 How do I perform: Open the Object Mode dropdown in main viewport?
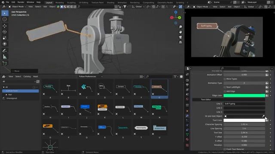tap(17, 7)
